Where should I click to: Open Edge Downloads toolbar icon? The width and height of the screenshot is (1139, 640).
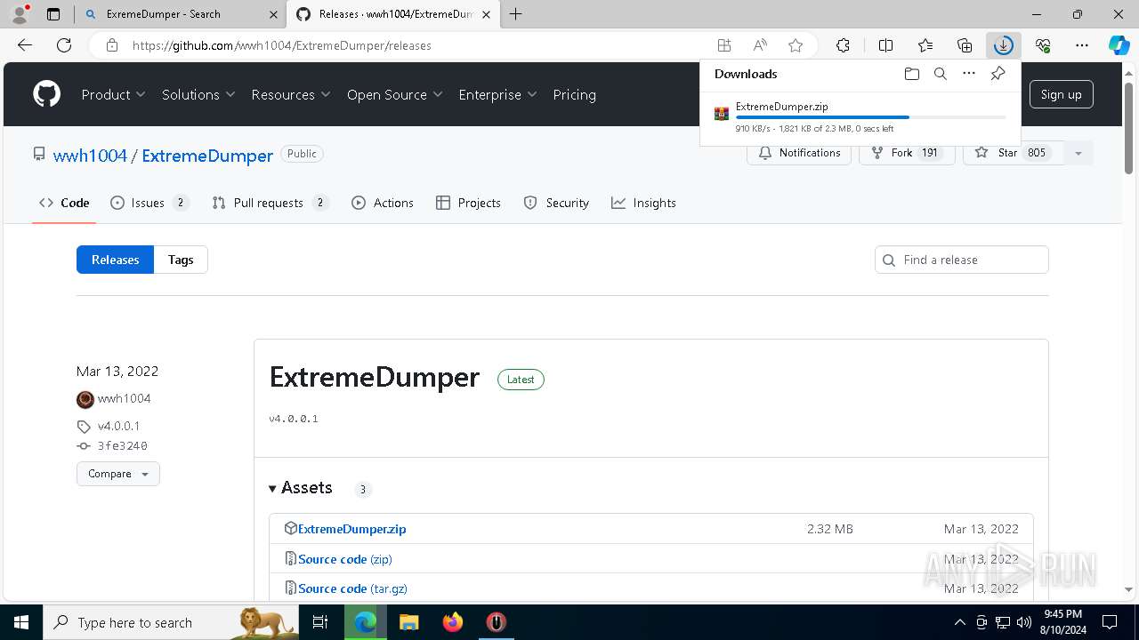click(1004, 45)
